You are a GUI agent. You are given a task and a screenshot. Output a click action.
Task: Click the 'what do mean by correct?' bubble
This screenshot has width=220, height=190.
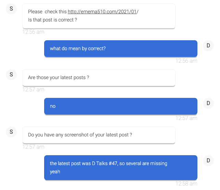(x=120, y=48)
